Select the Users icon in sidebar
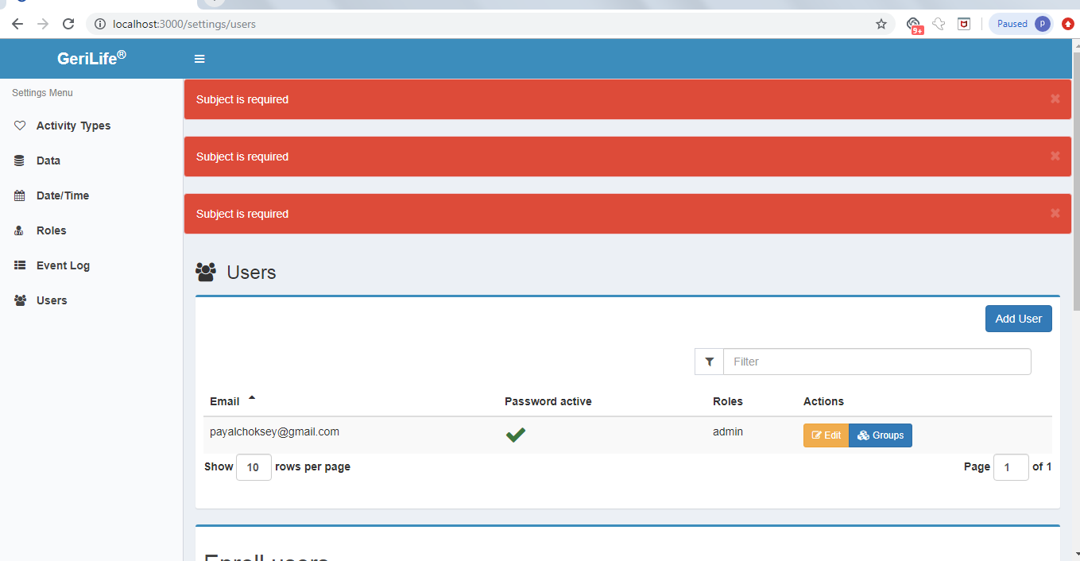Viewport: 1080px width, 561px height. click(x=19, y=300)
